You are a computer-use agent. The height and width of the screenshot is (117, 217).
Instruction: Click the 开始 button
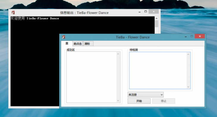click(139, 101)
